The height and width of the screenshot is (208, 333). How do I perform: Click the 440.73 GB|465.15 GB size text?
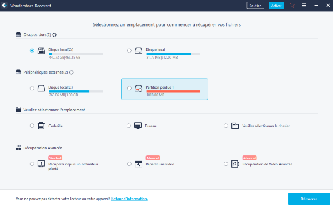pyautogui.click(x=64, y=58)
